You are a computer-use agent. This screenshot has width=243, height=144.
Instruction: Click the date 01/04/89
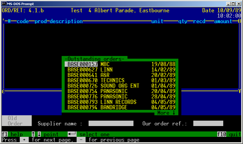tap(163, 86)
